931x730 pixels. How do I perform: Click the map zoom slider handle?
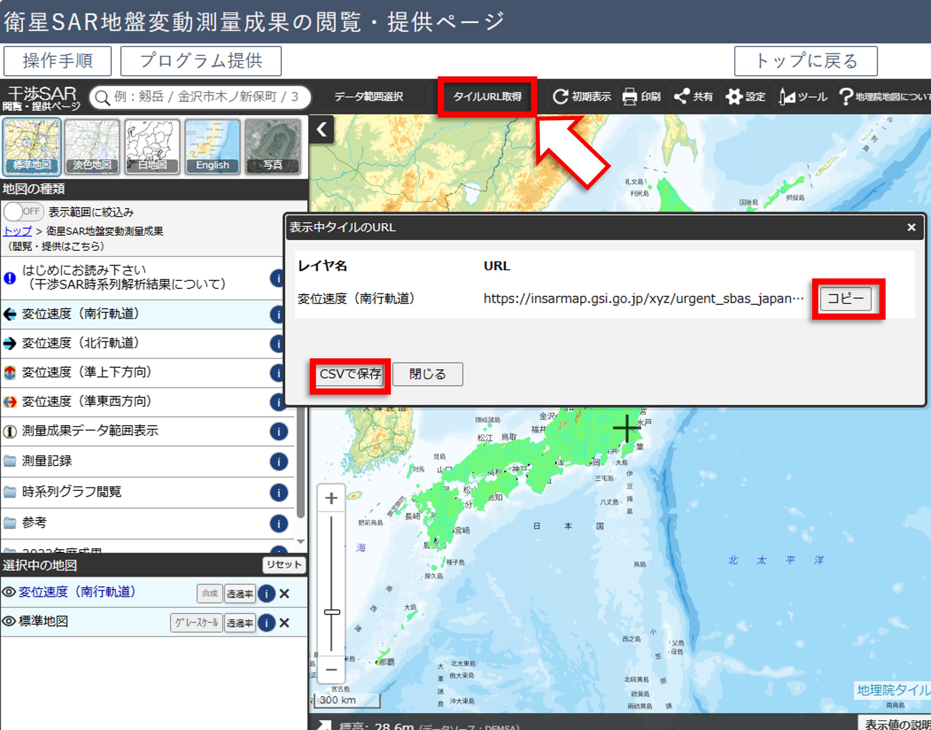pyautogui.click(x=332, y=612)
